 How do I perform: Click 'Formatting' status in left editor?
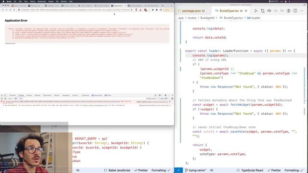click(x=161, y=170)
